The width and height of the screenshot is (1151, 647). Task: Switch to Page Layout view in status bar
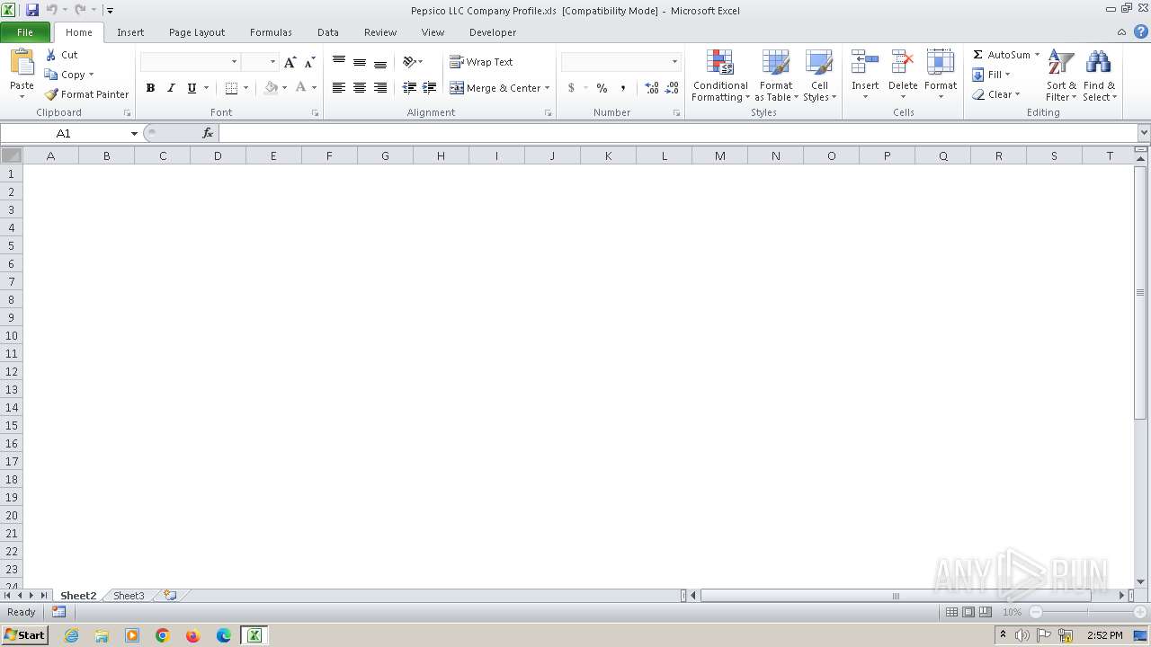968,612
